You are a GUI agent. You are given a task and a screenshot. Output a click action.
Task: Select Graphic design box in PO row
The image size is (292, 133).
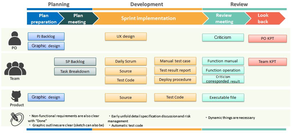point(46,46)
